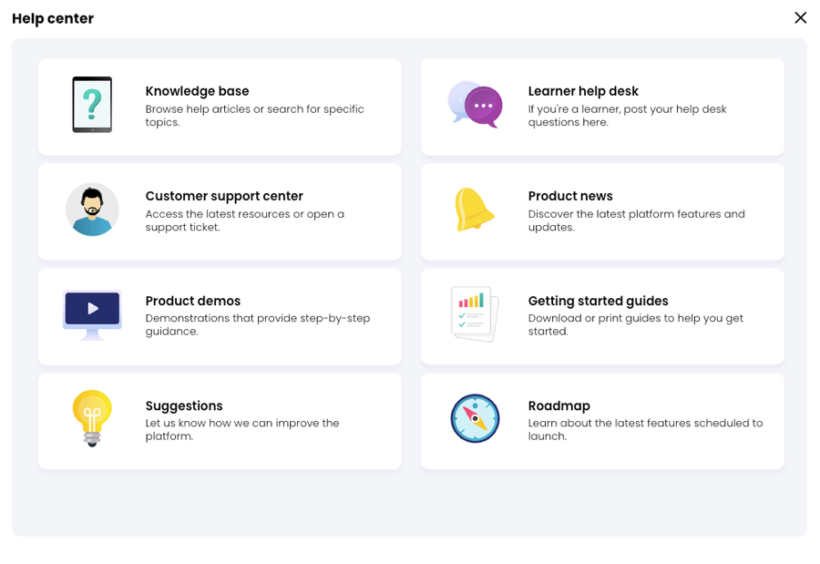Open the Product demos card
This screenshot has height=564, width=820.
(x=219, y=315)
